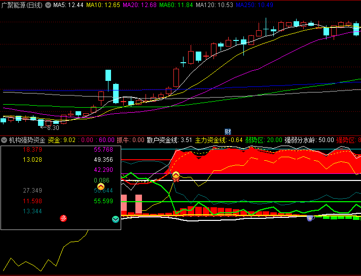The height and width of the screenshot is (276, 361).
Task: Click the 强弱分水岭: 50.00 value
Action: [x=309, y=140]
